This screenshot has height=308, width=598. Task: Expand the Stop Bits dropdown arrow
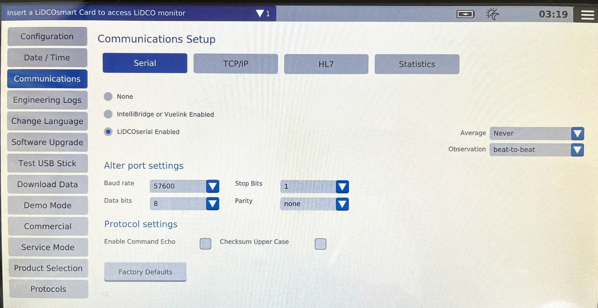click(x=342, y=186)
